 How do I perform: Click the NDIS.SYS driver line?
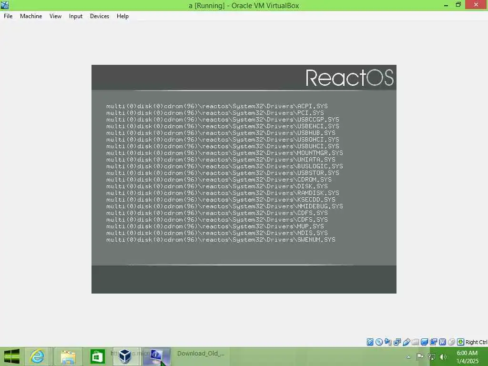(x=217, y=233)
